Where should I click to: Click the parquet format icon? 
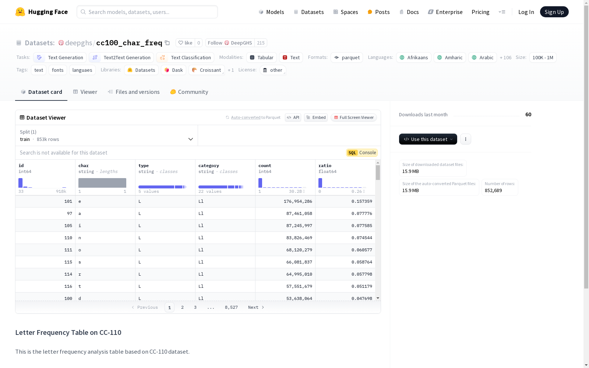point(336,57)
